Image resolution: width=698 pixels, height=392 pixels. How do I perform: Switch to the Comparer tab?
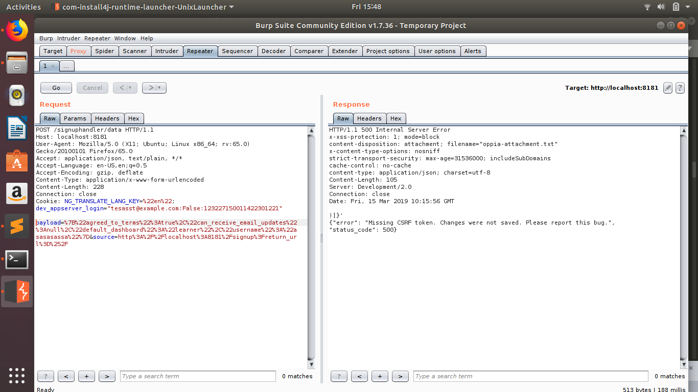coord(309,51)
